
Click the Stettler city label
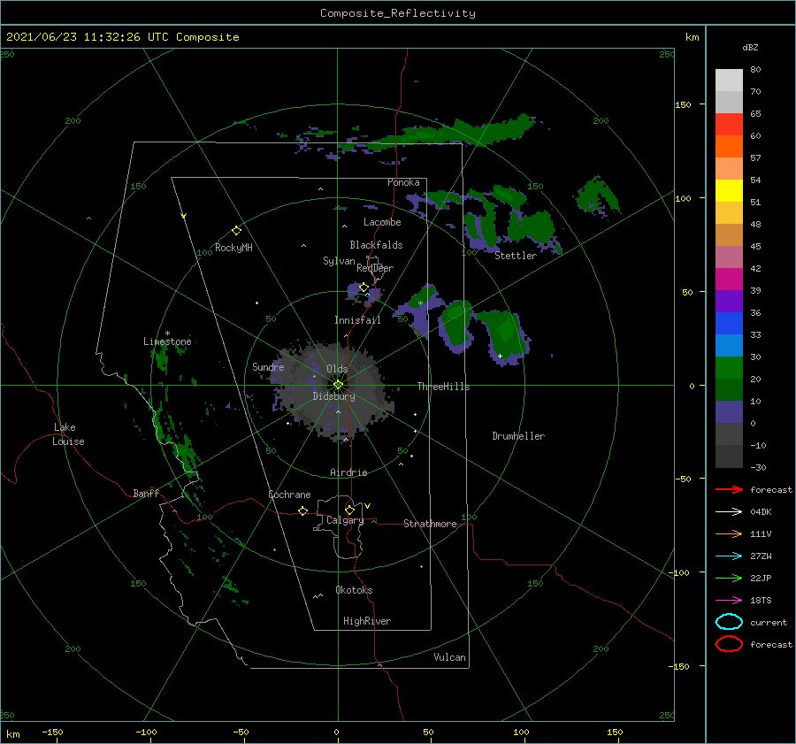pyautogui.click(x=516, y=256)
